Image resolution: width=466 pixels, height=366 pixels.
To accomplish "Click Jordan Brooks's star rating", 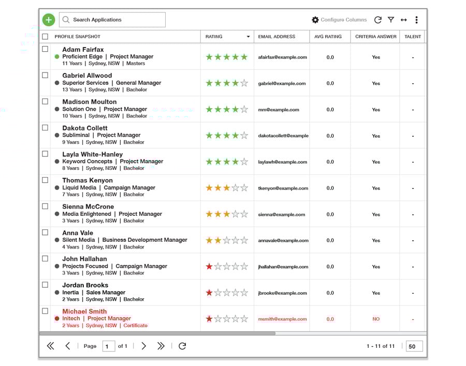I will point(227,292).
